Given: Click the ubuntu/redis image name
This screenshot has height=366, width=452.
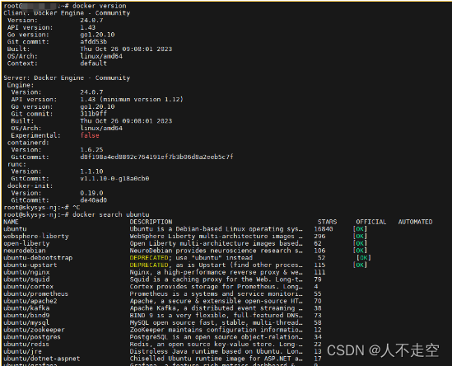Looking at the screenshot, I should click(26, 345).
